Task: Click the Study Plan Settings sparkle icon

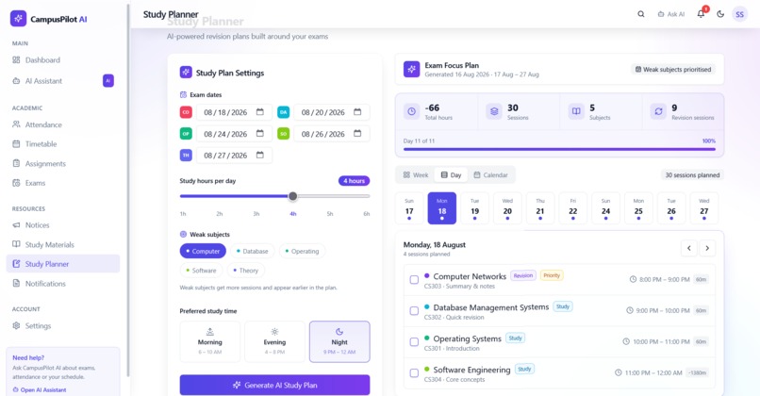Action: click(186, 73)
